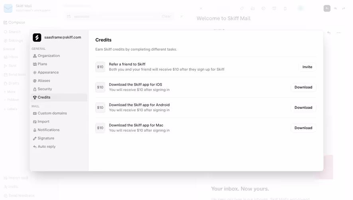Click the Plans map icon
Viewport: 353px width, 200px height.
tap(35, 64)
